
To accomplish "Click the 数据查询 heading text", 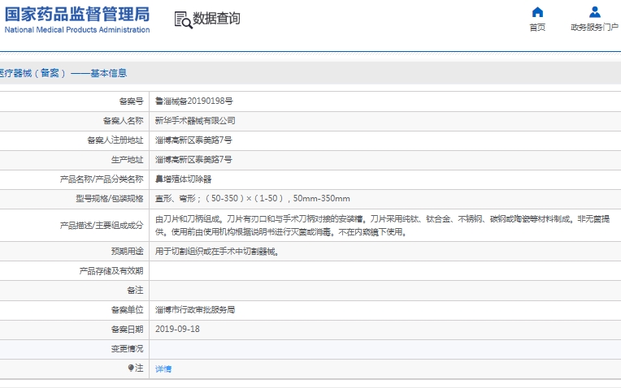I will (216, 18).
